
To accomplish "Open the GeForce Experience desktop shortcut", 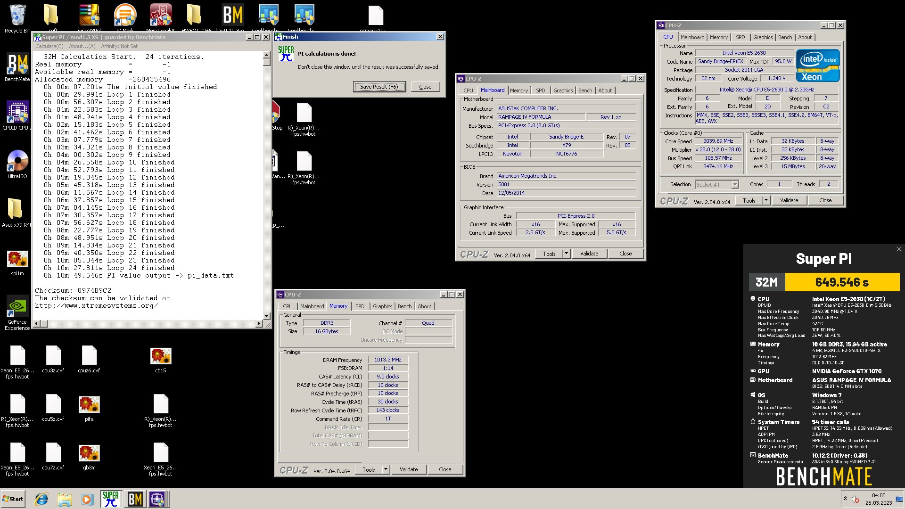I will pos(17,312).
